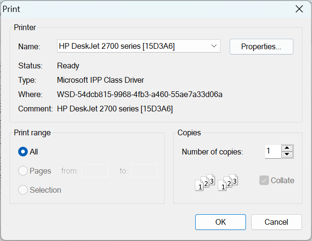The image size is (312, 241).
Task: Click the HP DeskJet 2700 printer name box
Action: point(132,46)
